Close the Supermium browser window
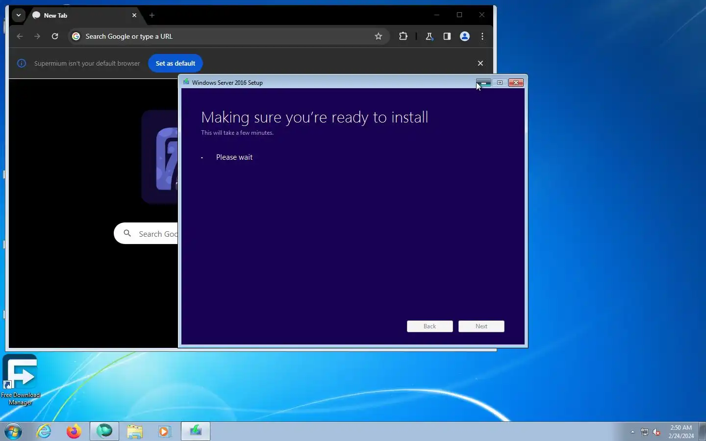This screenshot has width=706, height=441. pyautogui.click(x=482, y=15)
